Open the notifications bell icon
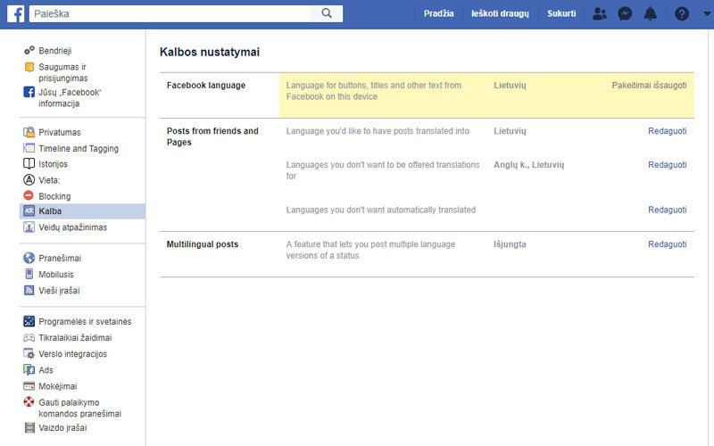Screen dimensions: 714x446 (651, 13)
